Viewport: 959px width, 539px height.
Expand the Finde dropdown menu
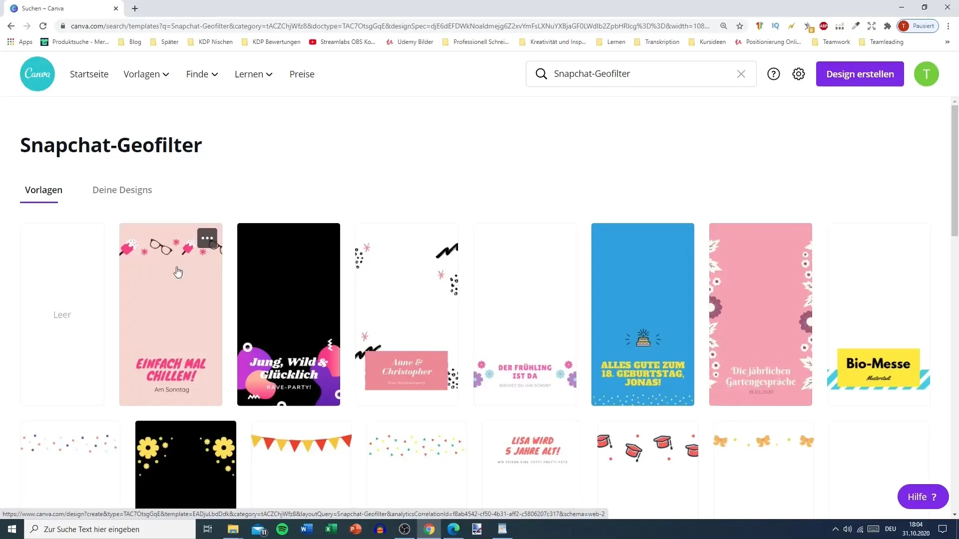(x=202, y=74)
